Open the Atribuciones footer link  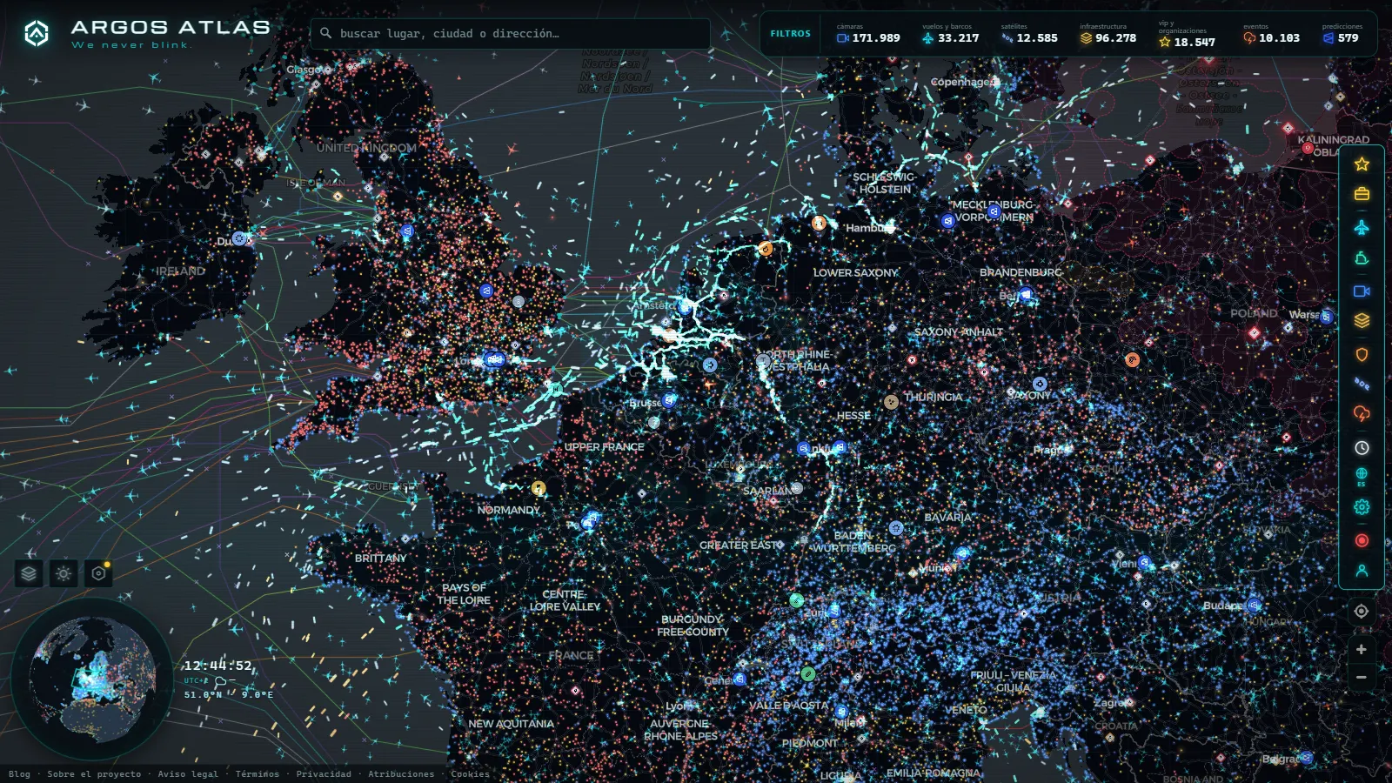[x=401, y=773]
